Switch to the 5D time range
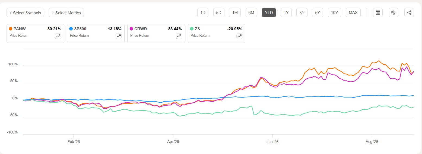The height and width of the screenshot is (154, 422). tap(219, 13)
